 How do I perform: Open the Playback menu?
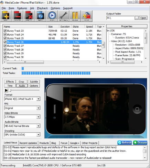pos(42,8)
